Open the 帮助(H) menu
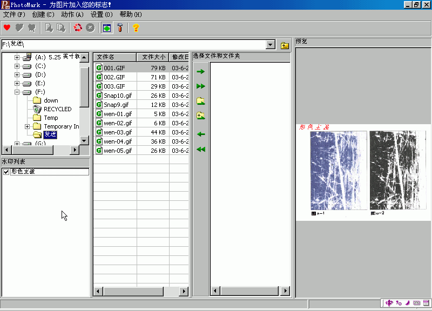 pyautogui.click(x=131, y=15)
